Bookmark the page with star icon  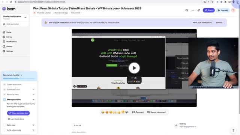tap(213, 2)
